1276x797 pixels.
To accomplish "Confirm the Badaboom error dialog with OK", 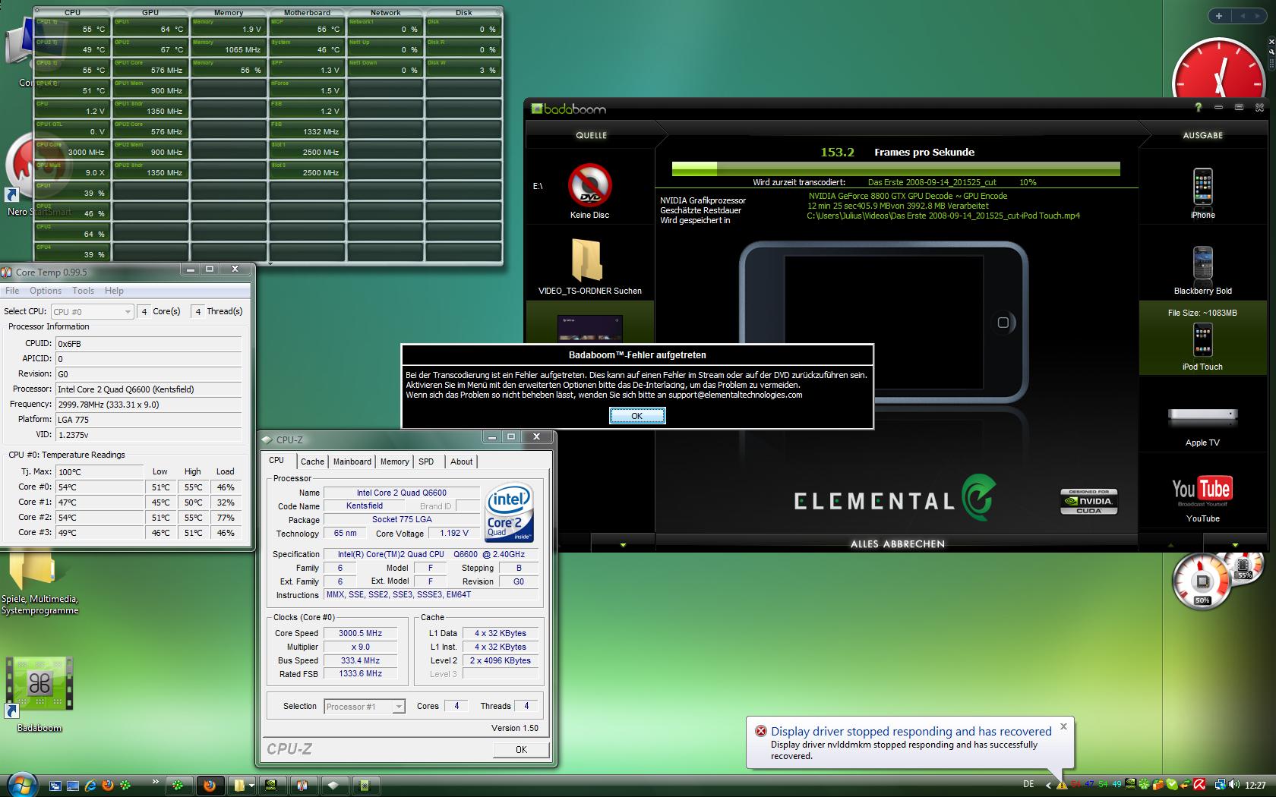I will coord(636,416).
